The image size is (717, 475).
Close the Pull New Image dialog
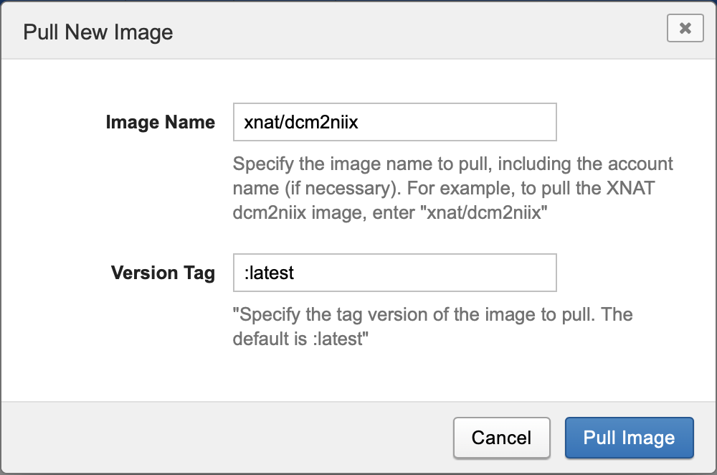tap(685, 28)
